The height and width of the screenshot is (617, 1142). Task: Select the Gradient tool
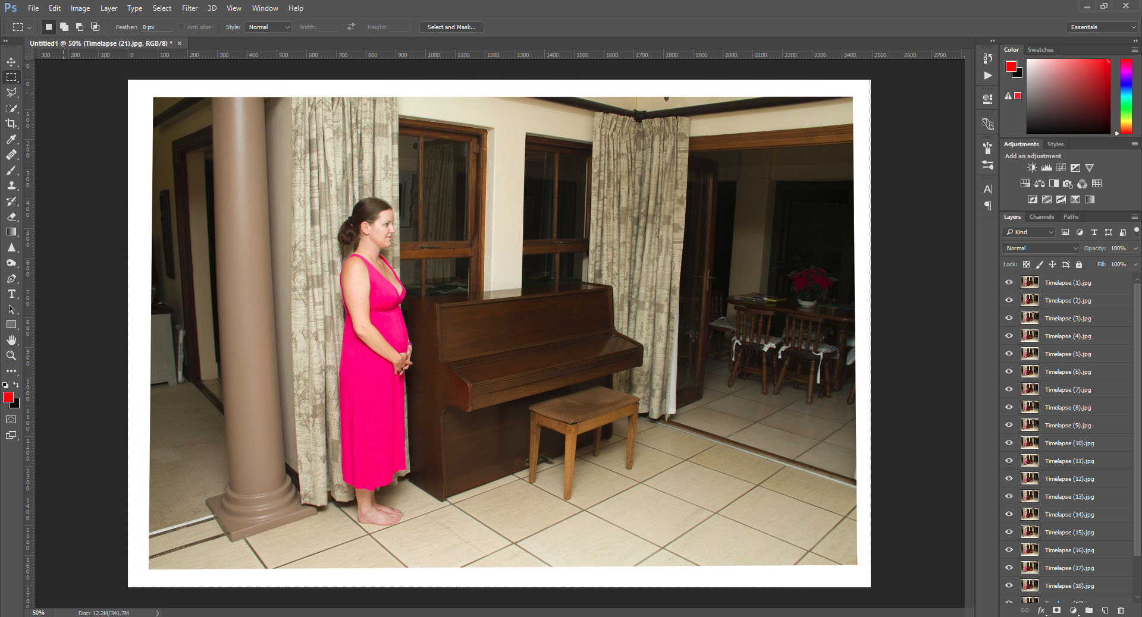point(11,232)
